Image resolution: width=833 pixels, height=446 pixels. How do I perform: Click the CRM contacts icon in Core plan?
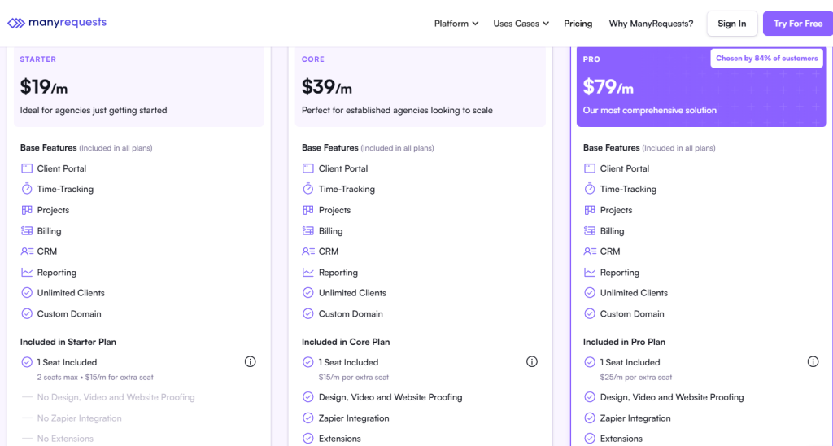click(x=308, y=251)
